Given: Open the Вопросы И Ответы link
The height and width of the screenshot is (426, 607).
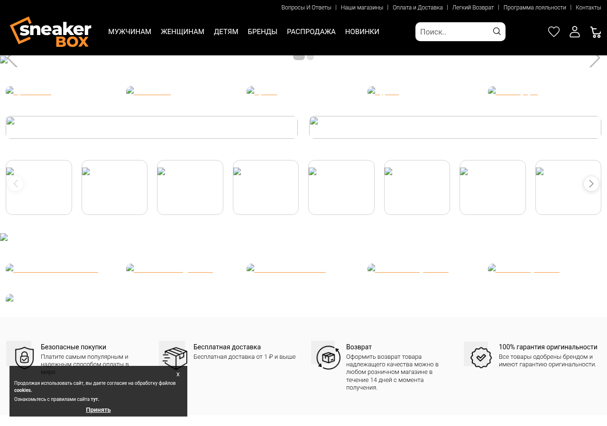Looking at the screenshot, I should click(x=306, y=8).
